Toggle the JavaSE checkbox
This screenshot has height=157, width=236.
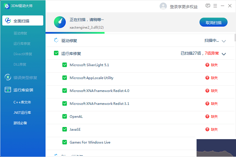(65, 129)
